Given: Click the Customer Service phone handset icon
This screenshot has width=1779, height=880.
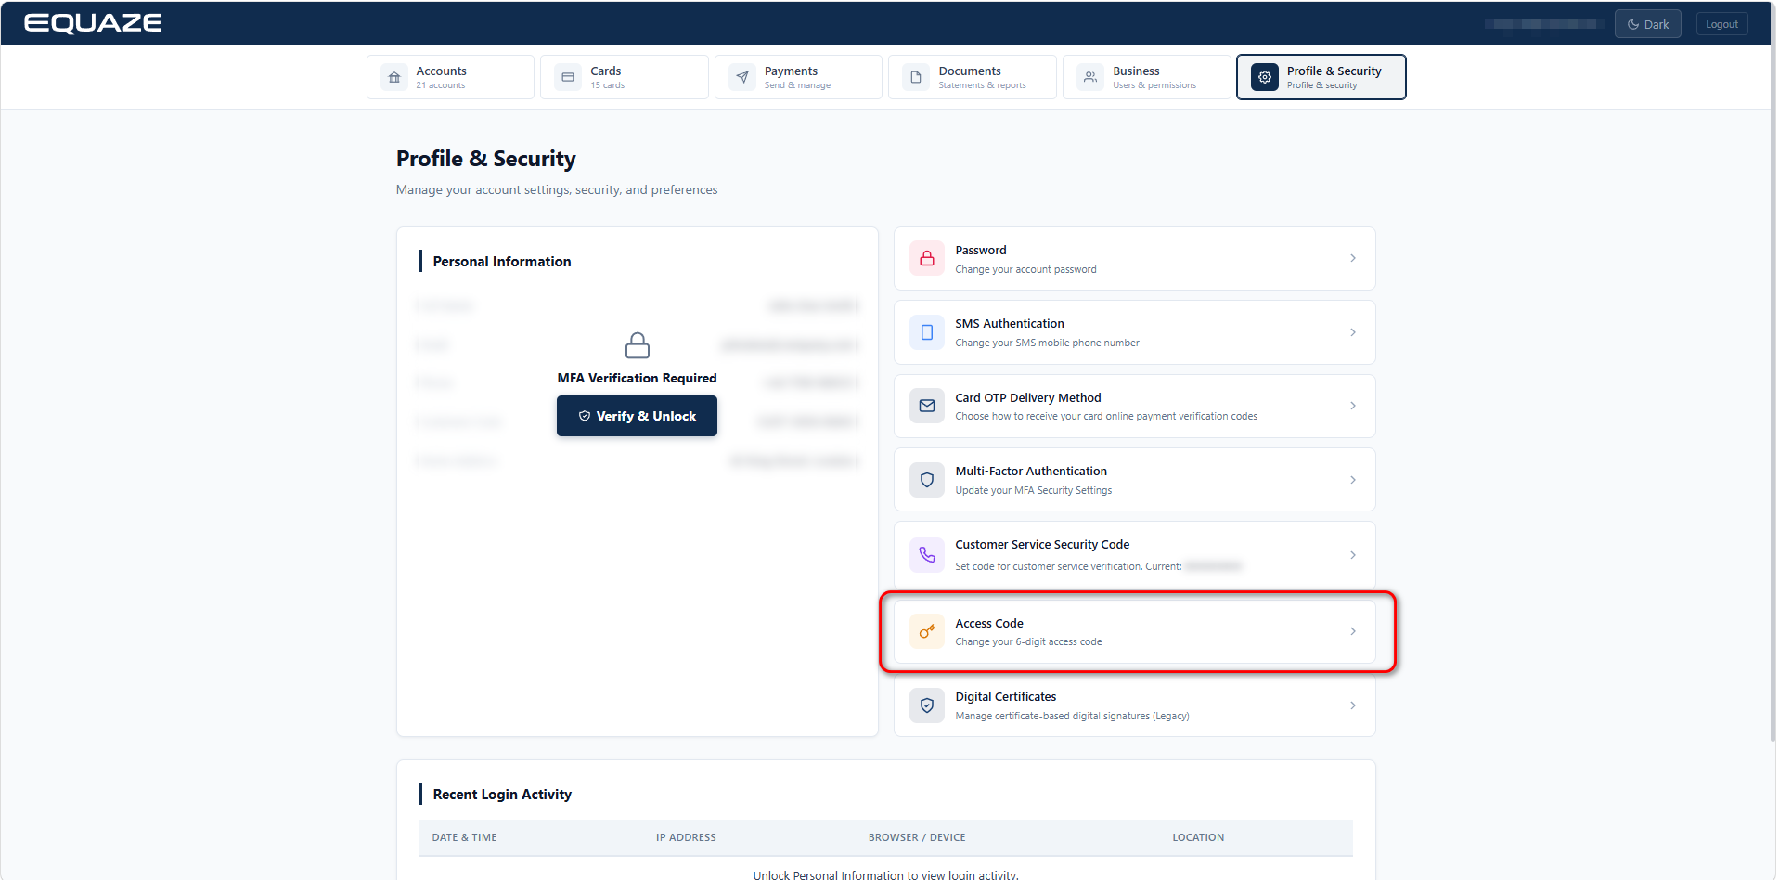Looking at the screenshot, I should [927, 555].
